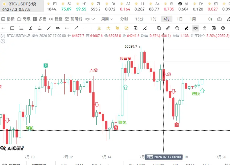The height and width of the screenshot is (165, 230).
Task: Open the 周期 period dropdown
Action: pos(107,19)
